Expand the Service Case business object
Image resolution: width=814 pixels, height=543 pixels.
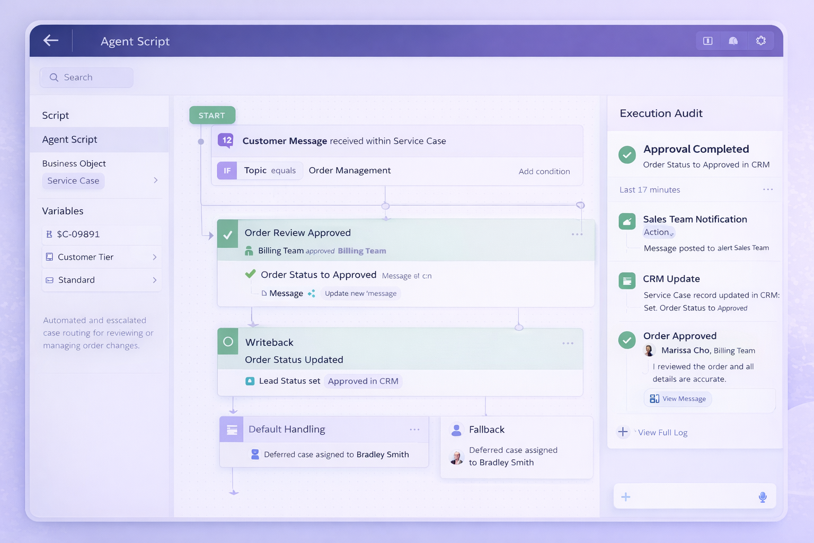point(155,180)
